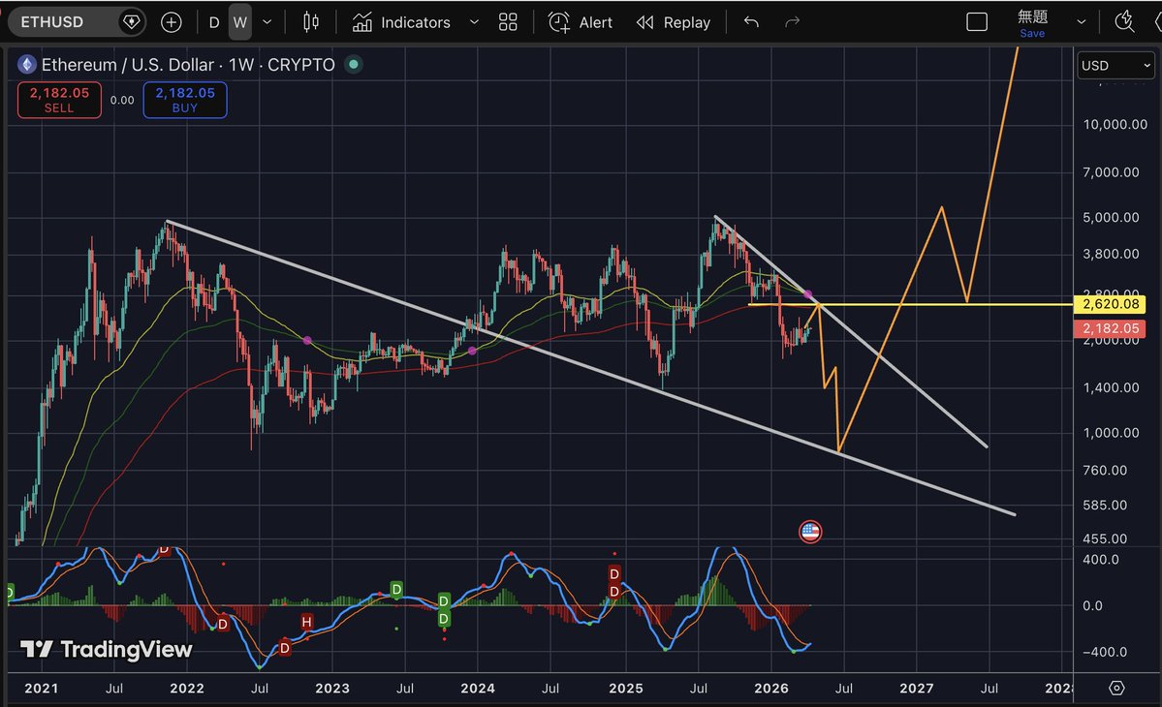1162x707 pixels.
Task: Open the Indicators menu
Action: [402, 21]
